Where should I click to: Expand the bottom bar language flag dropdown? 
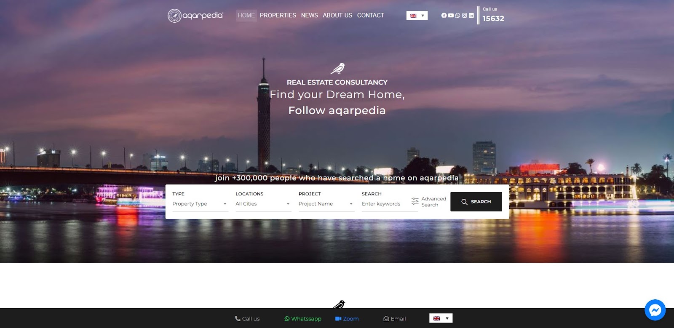pyautogui.click(x=441, y=318)
